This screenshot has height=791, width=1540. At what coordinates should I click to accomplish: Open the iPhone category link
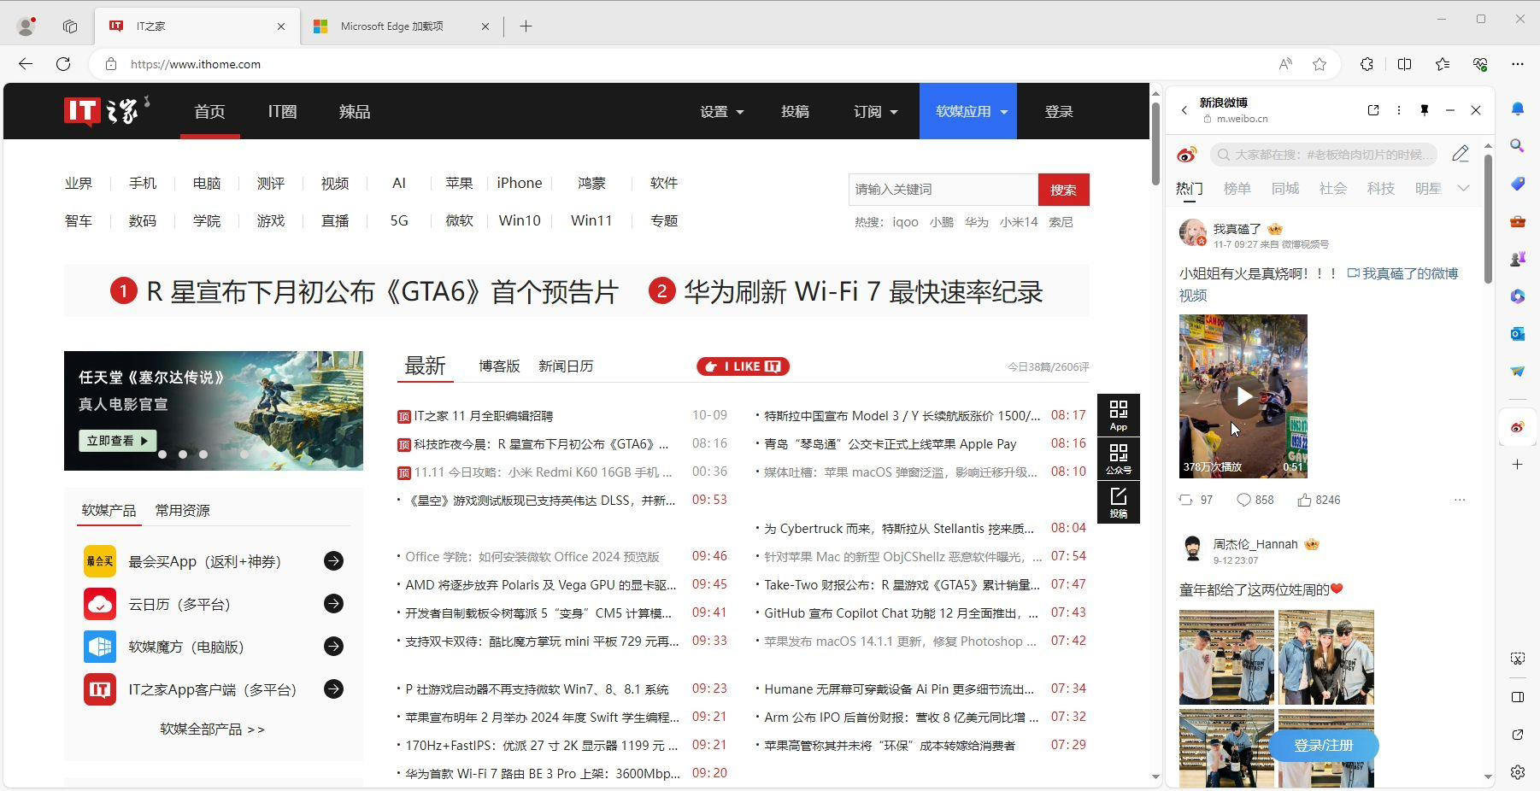coord(520,183)
